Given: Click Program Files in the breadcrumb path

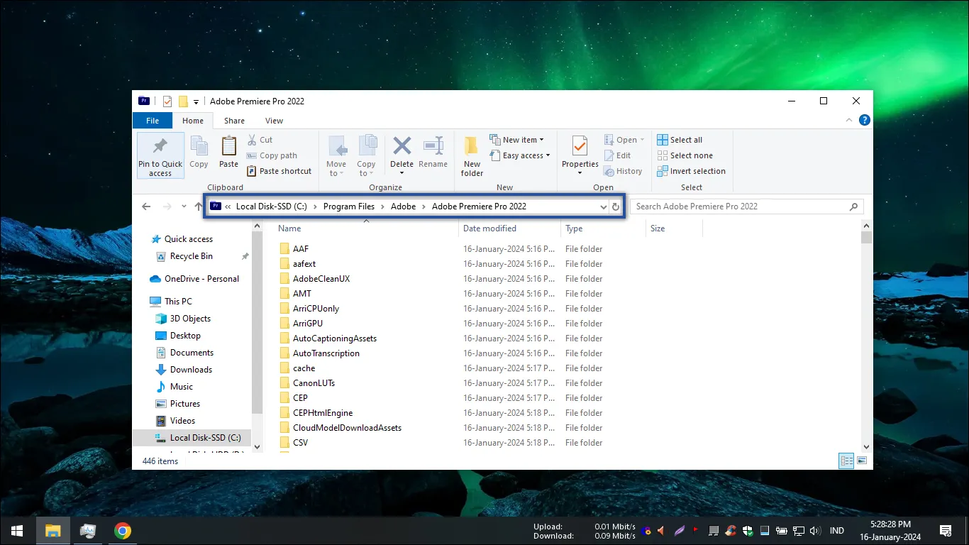Looking at the screenshot, I should point(349,207).
